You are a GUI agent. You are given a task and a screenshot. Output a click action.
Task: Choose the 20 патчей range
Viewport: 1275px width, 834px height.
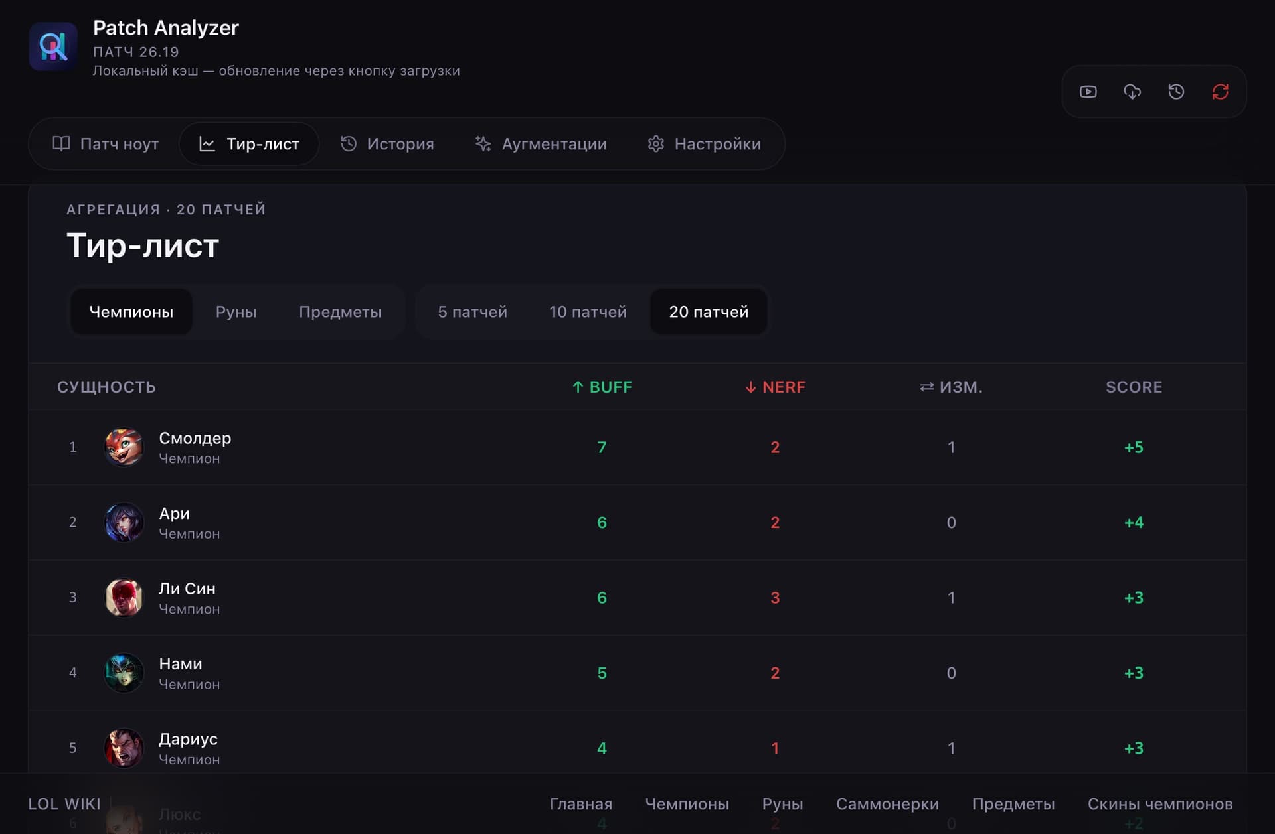(x=709, y=312)
